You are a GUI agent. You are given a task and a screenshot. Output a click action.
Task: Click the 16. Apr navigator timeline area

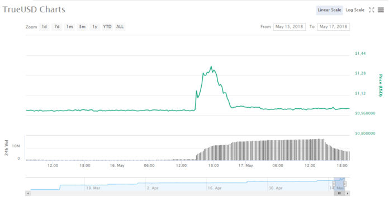(x=215, y=188)
